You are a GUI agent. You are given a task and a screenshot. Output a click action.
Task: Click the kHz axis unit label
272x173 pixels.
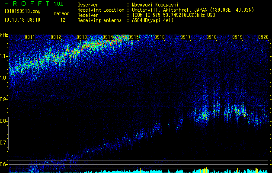tap(4, 35)
